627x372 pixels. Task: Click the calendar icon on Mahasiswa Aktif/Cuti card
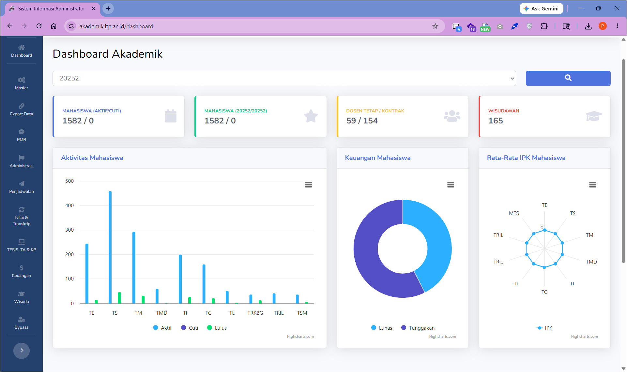[170, 116]
